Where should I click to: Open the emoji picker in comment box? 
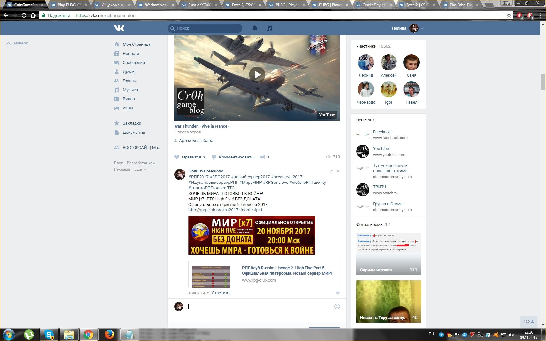[x=337, y=306]
